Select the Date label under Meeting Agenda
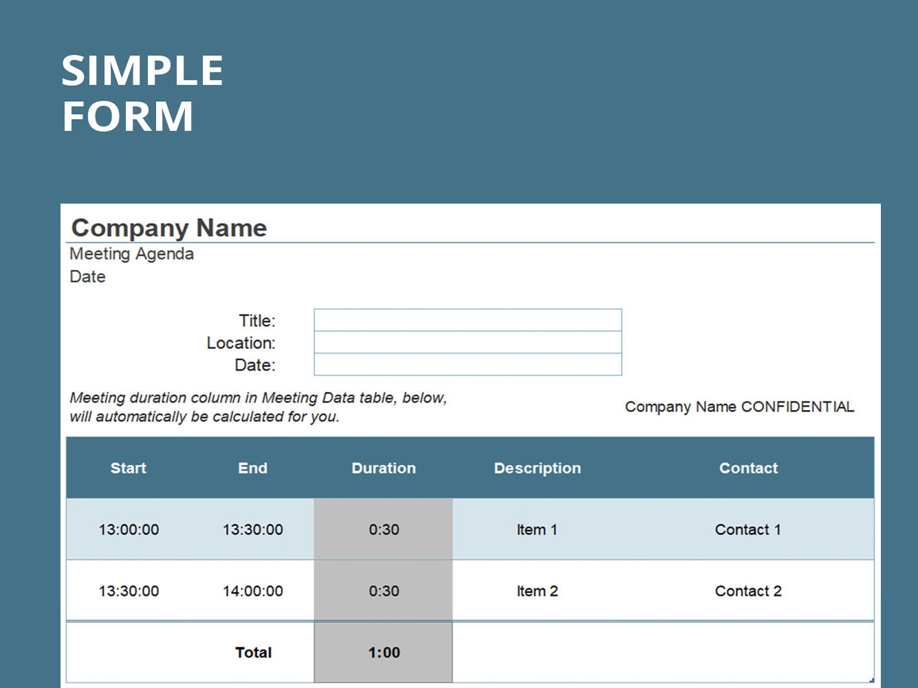This screenshot has height=688, width=918. coord(87,277)
